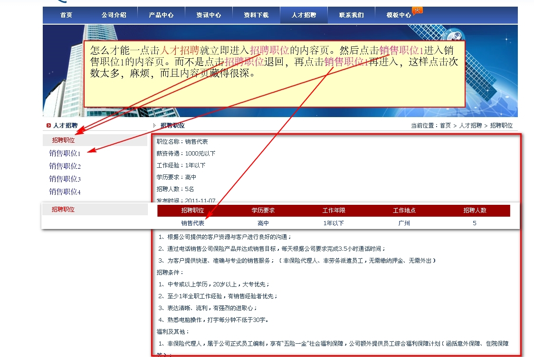Open 销售职位4 in the sidebar

coord(65,192)
